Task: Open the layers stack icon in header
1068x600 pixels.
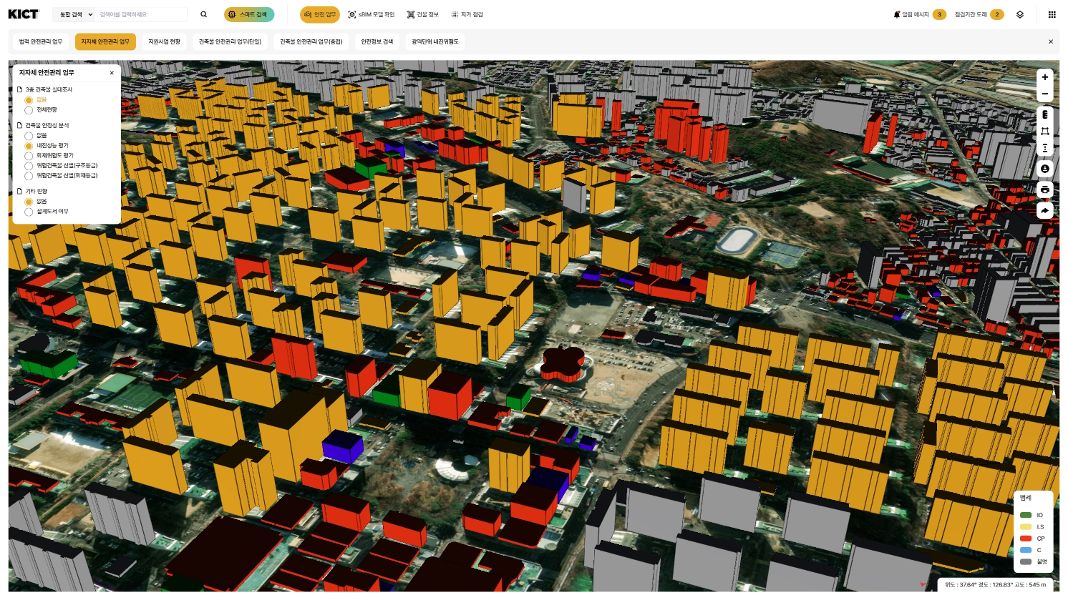Action: pos(1020,14)
